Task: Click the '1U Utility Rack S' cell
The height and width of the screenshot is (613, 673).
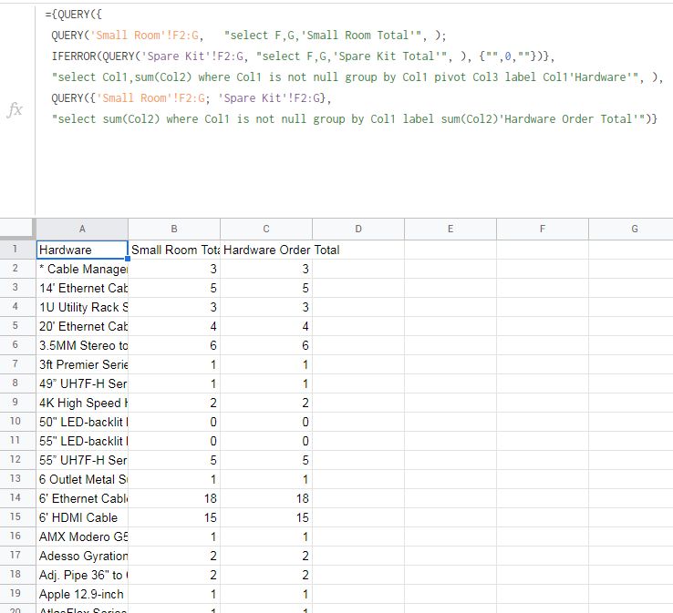Action: [82, 307]
